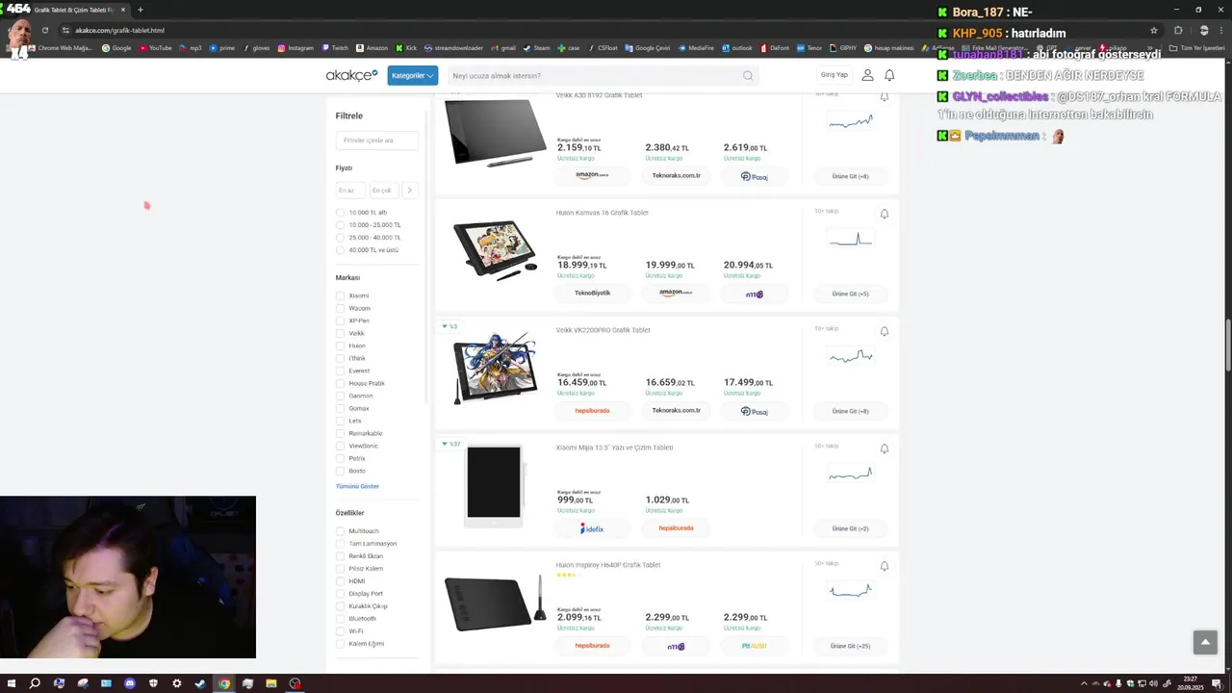Screen dimensions: 1232x693
Task: Open Steam from the taskbar
Action: [x=200, y=683]
